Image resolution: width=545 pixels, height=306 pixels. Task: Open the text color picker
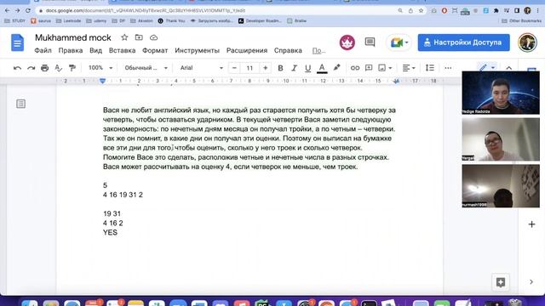tap(322, 68)
